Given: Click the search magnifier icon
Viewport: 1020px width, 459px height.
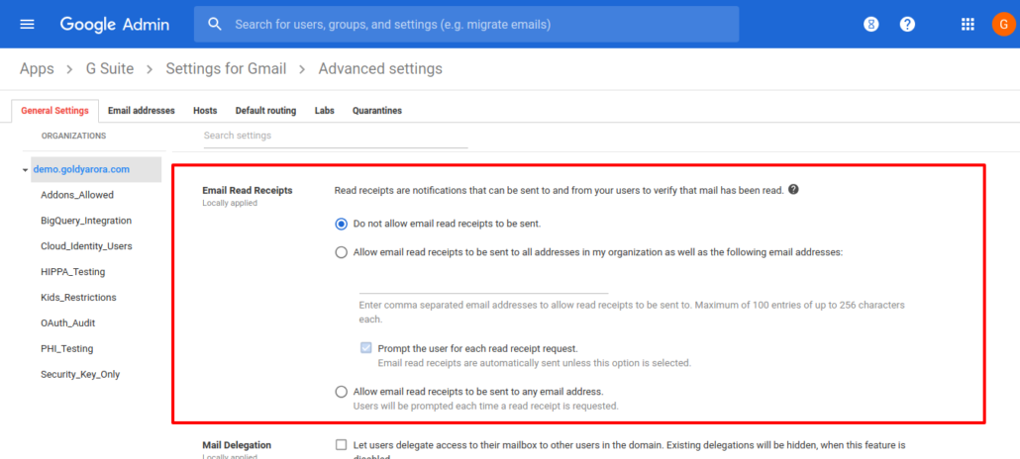Looking at the screenshot, I should point(215,25).
